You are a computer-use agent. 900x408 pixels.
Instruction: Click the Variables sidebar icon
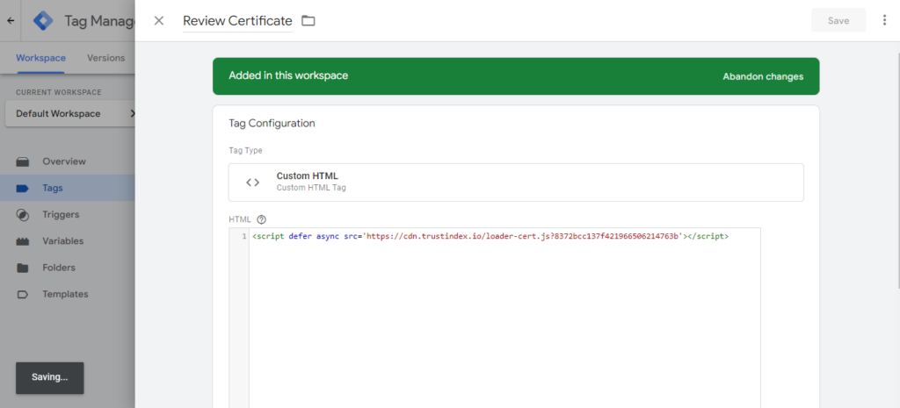(24, 241)
